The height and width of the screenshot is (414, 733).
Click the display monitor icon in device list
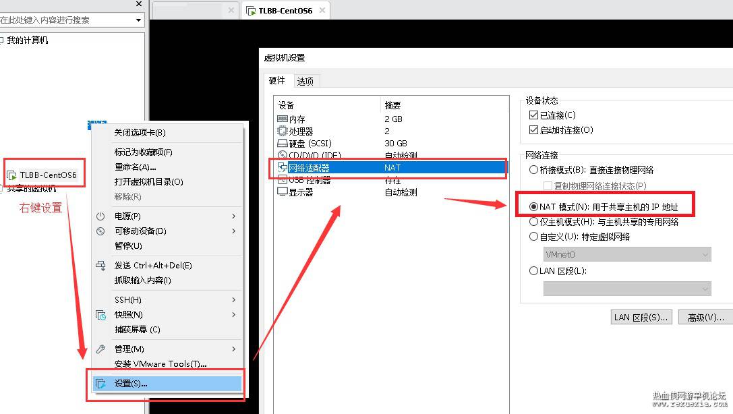(283, 191)
